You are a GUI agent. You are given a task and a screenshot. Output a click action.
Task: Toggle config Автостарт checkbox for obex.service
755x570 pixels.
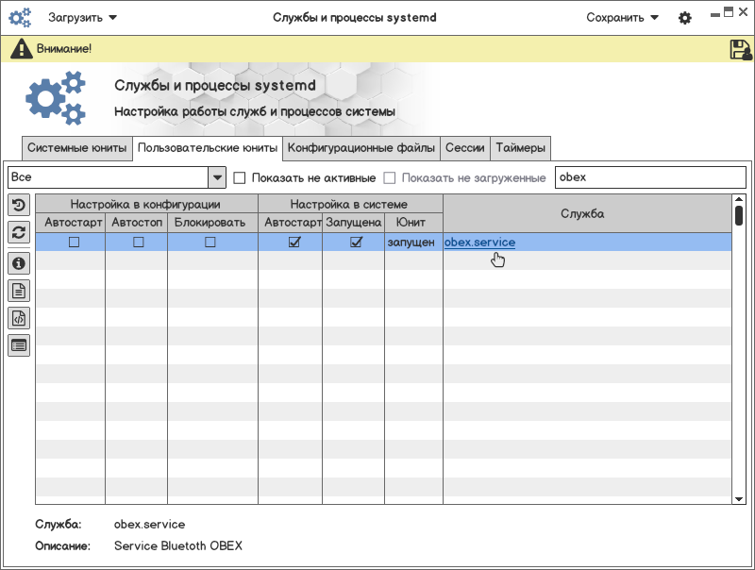[74, 243]
